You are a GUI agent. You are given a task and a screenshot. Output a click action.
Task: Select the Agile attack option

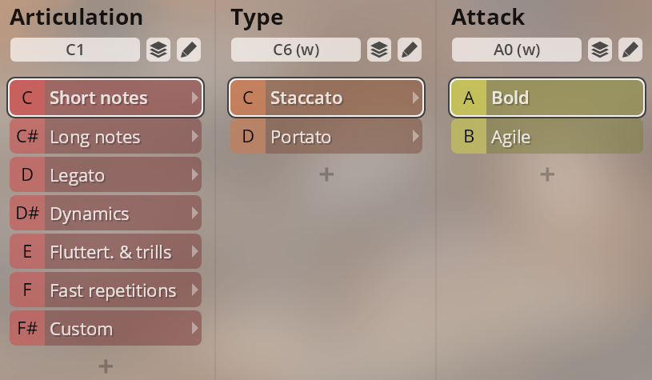click(547, 136)
